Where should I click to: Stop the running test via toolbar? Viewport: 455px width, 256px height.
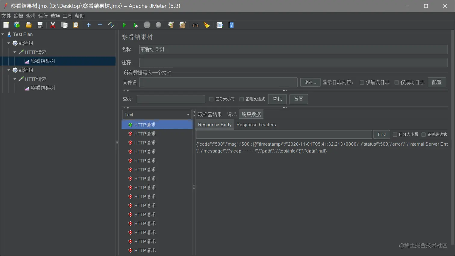click(147, 25)
